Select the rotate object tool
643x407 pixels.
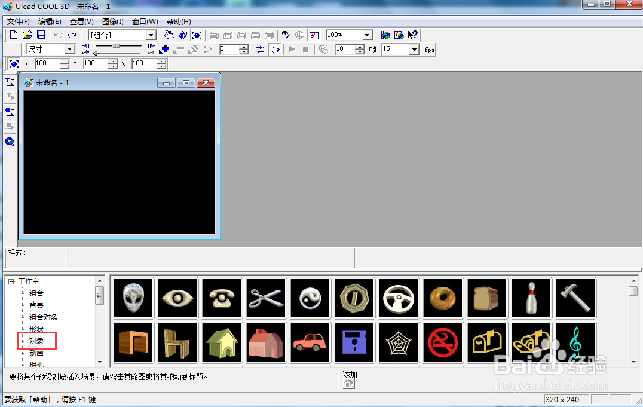coord(182,35)
